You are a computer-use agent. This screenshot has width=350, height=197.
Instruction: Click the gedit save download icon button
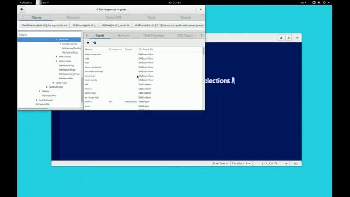pyautogui.click(x=281, y=38)
